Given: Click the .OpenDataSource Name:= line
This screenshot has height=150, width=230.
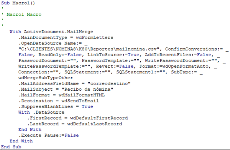Looking at the screenshot, I should 53,43.
